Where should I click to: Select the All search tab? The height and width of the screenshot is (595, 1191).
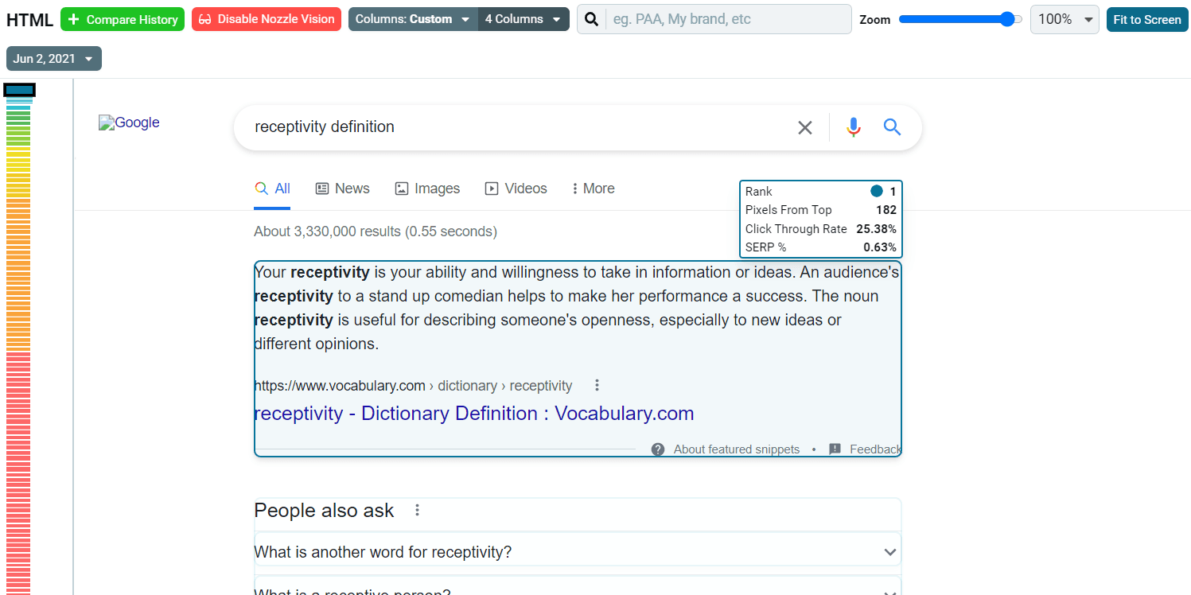pyautogui.click(x=272, y=189)
